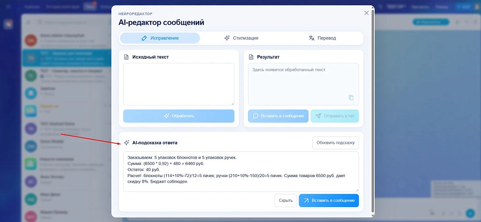Click Вставить в сообщение under Результат
The image size is (481, 222).
278,116
